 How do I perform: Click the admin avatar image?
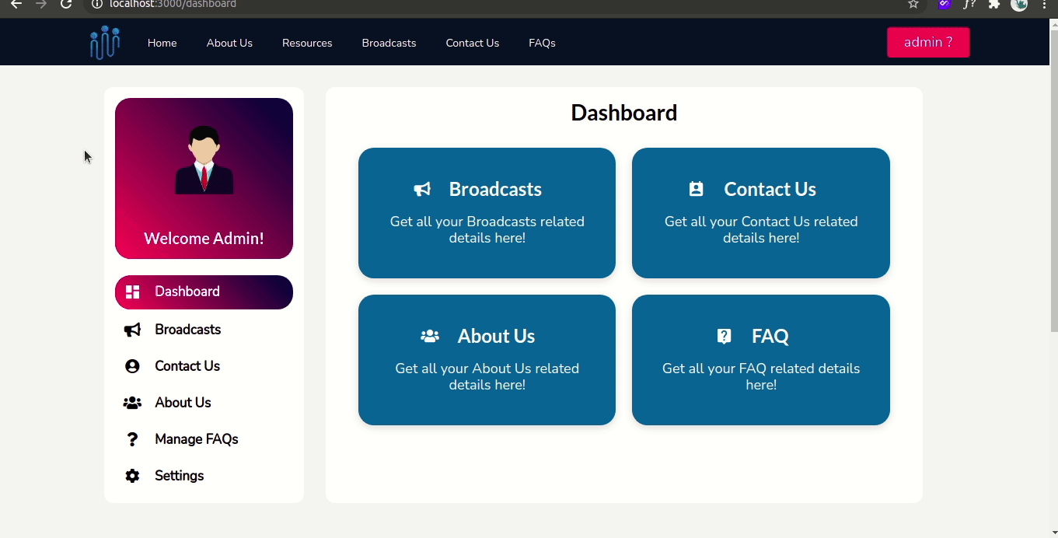(x=204, y=159)
